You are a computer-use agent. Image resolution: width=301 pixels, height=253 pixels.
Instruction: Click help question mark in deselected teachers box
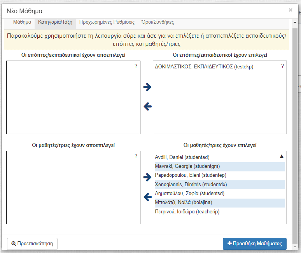point(136,66)
